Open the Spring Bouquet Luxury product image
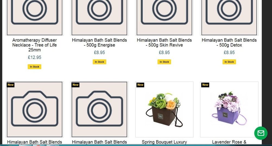The height and width of the screenshot is (146, 272). point(164,109)
